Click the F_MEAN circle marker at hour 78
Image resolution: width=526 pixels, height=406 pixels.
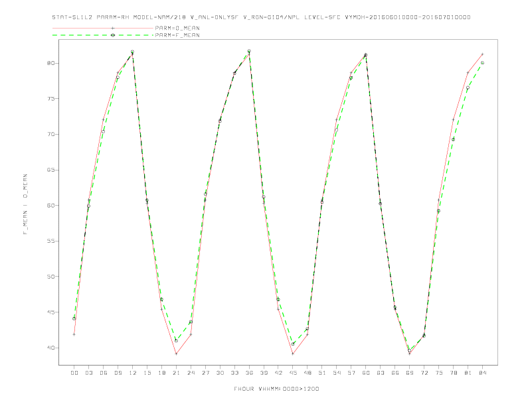[453, 139]
